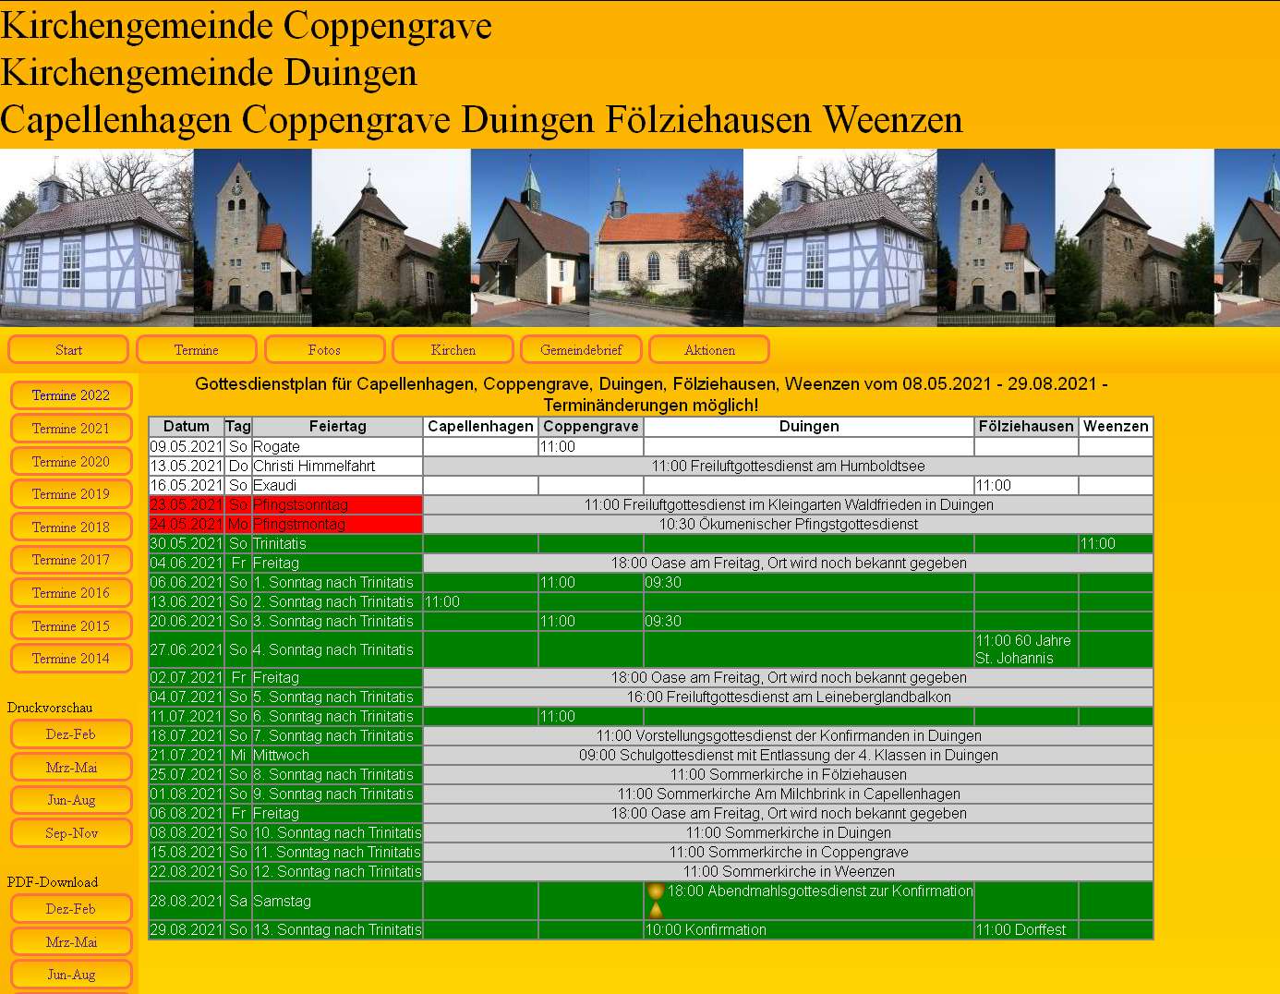Switch to the Fotos tab
The height and width of the screenshot is (994, 1280).
tap(324, 349)
